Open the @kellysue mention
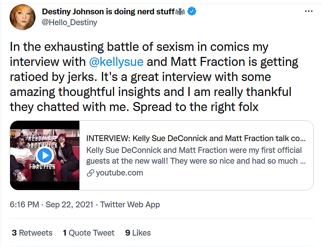Screen dimensions: 322x247 [116, 61]
